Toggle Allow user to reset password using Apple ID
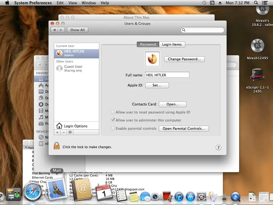Viewport: 273px width, 205px height. point(113,112)
